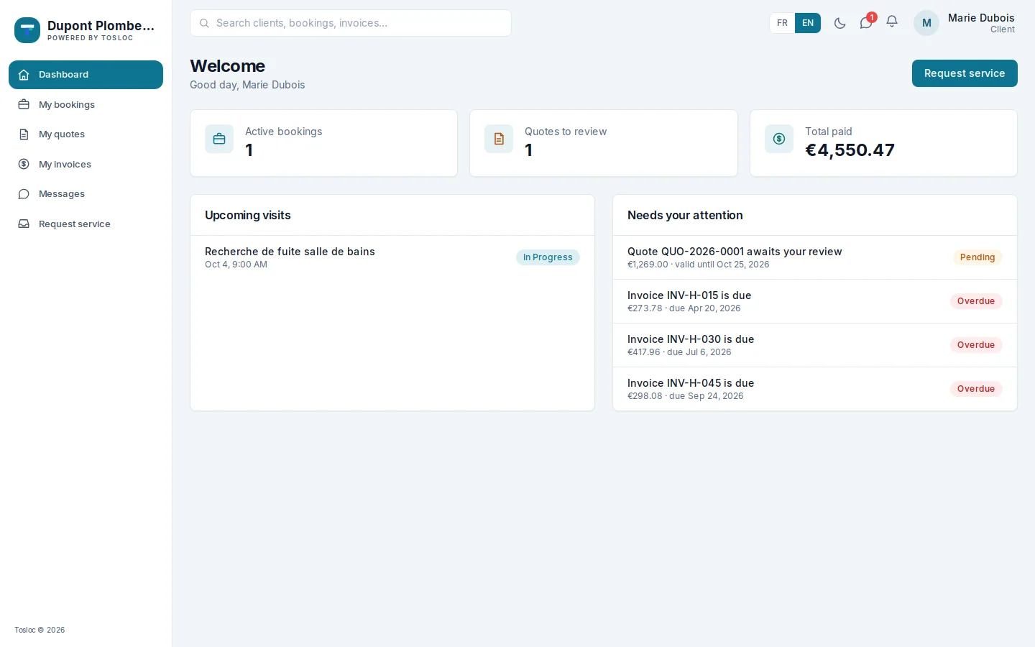
Task: Click the Total paid €4,550.47 amount
Action: coord(850,150)
